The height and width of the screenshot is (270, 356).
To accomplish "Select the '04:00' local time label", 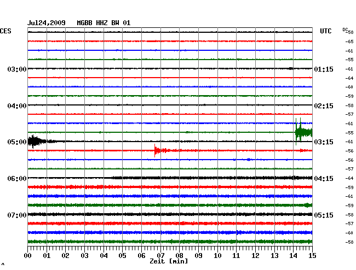I will (17, 106).
